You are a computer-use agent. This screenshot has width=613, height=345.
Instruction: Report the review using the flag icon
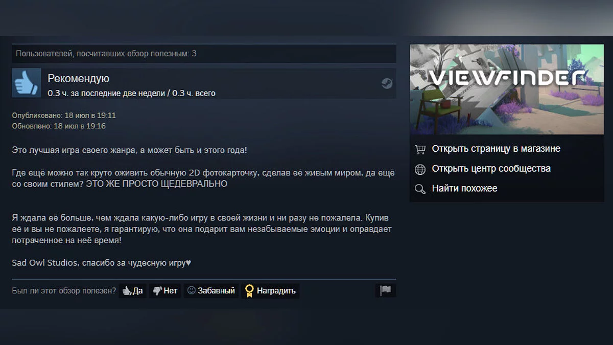[386, 291]
